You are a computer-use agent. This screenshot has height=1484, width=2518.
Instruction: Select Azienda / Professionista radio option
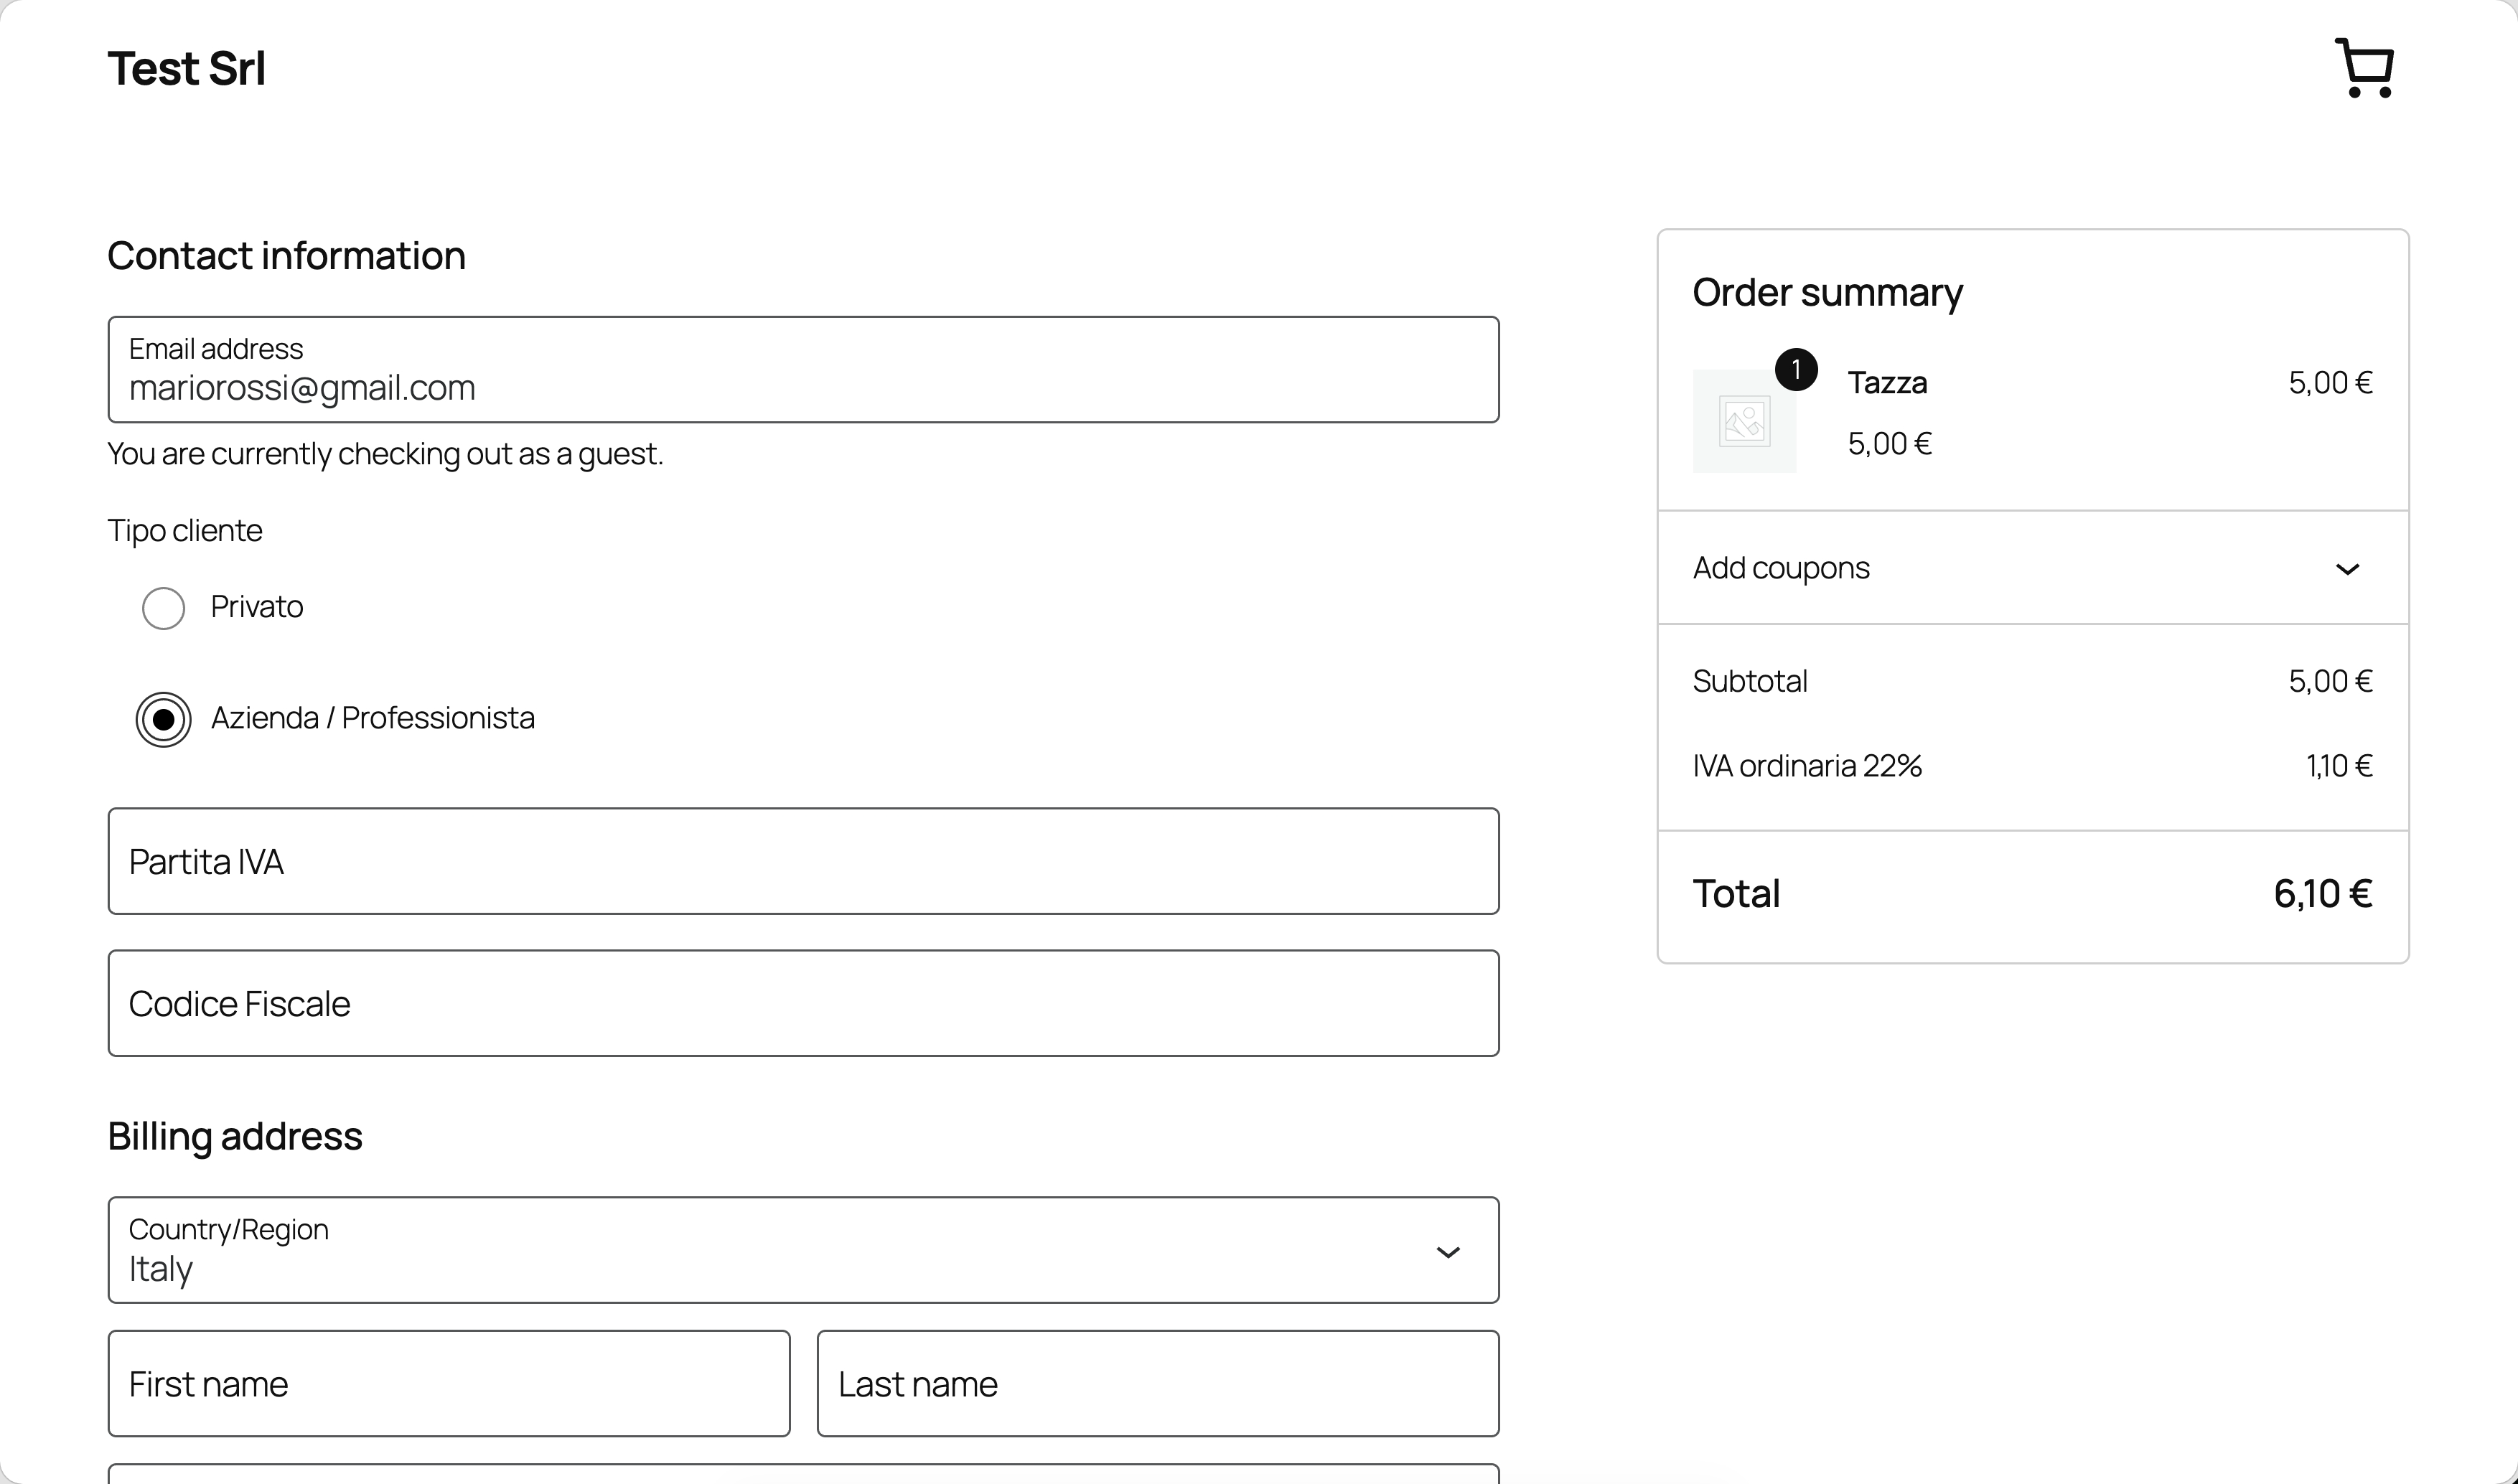click(x=164, y=720)
